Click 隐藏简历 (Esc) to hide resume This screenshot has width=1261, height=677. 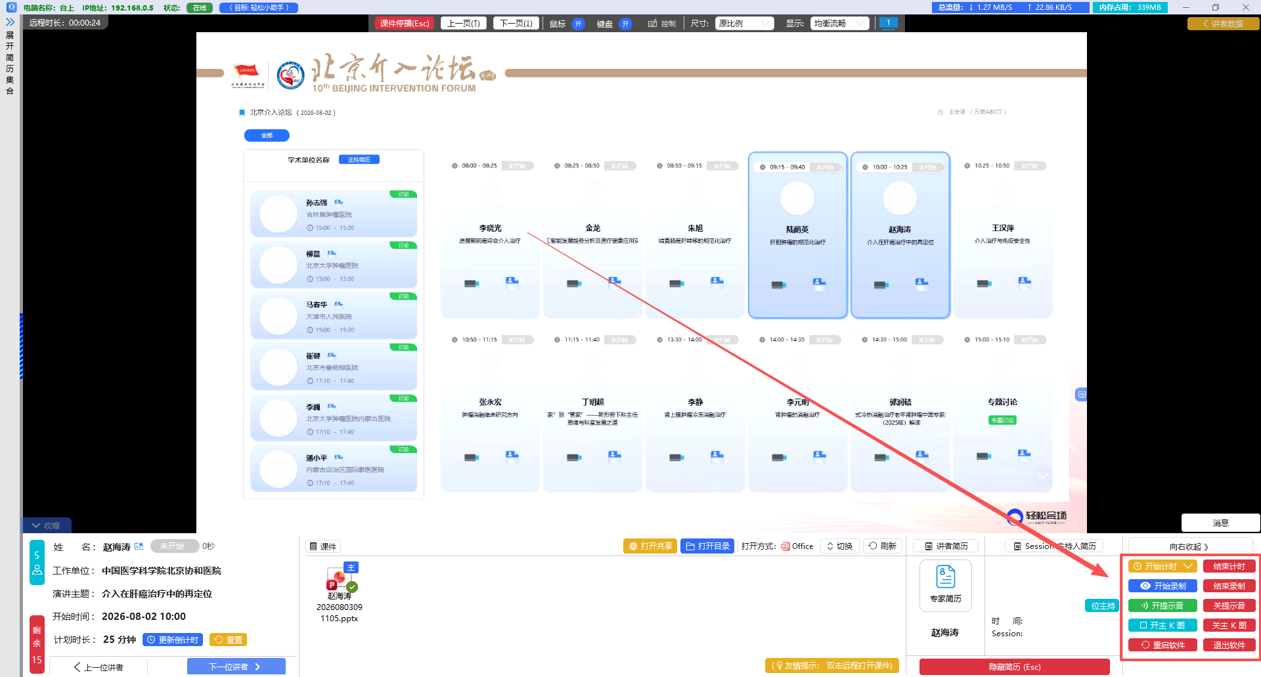click(1015, 666)
